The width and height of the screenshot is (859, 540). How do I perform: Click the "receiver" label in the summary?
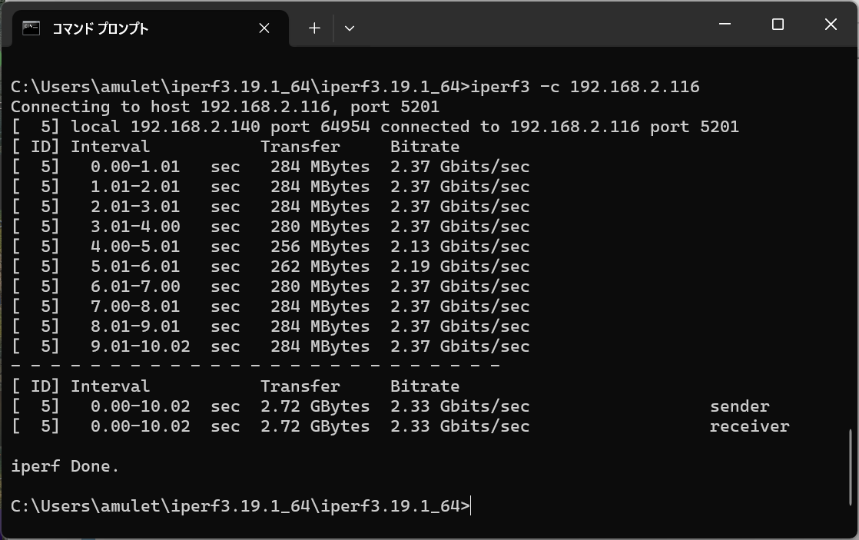(x=749, y=426)
